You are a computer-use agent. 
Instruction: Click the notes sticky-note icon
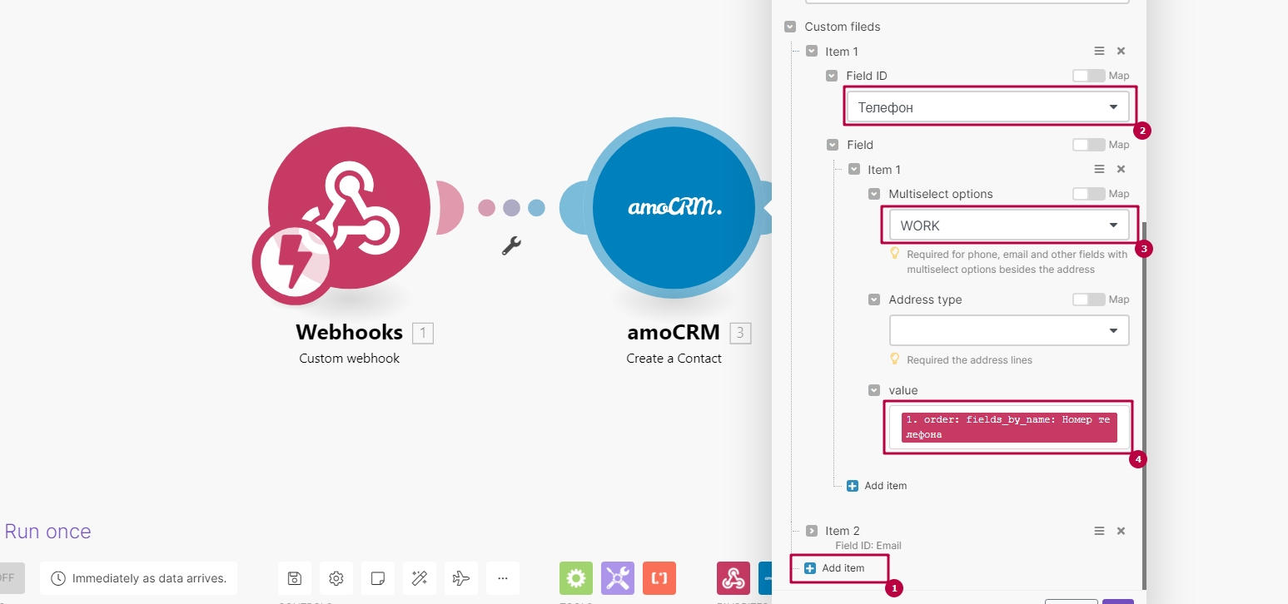[x=378, y=578]
